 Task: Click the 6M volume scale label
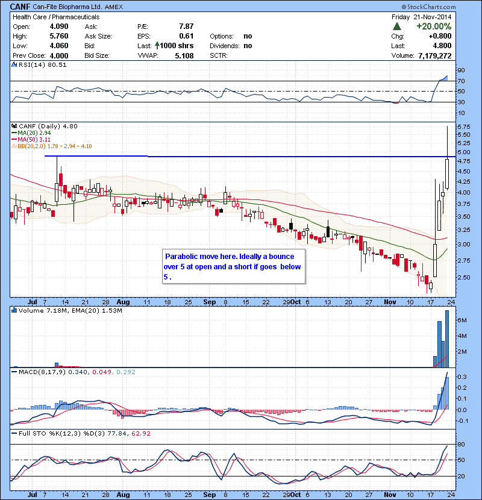point(462,320)
